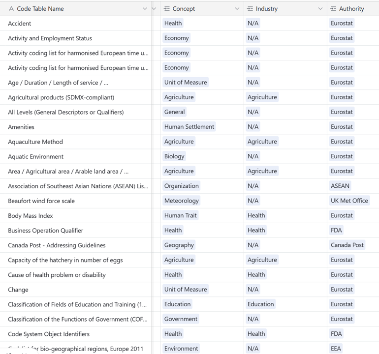
Task: Click N/A industry in the Amenities row
Action: [253, 127]
